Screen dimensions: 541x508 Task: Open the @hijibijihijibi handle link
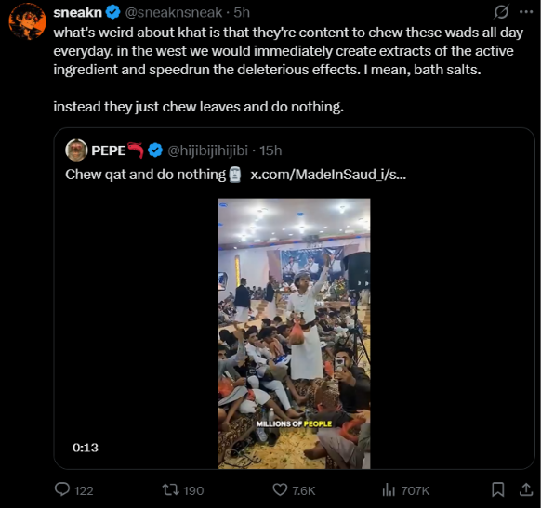(207, 150)
